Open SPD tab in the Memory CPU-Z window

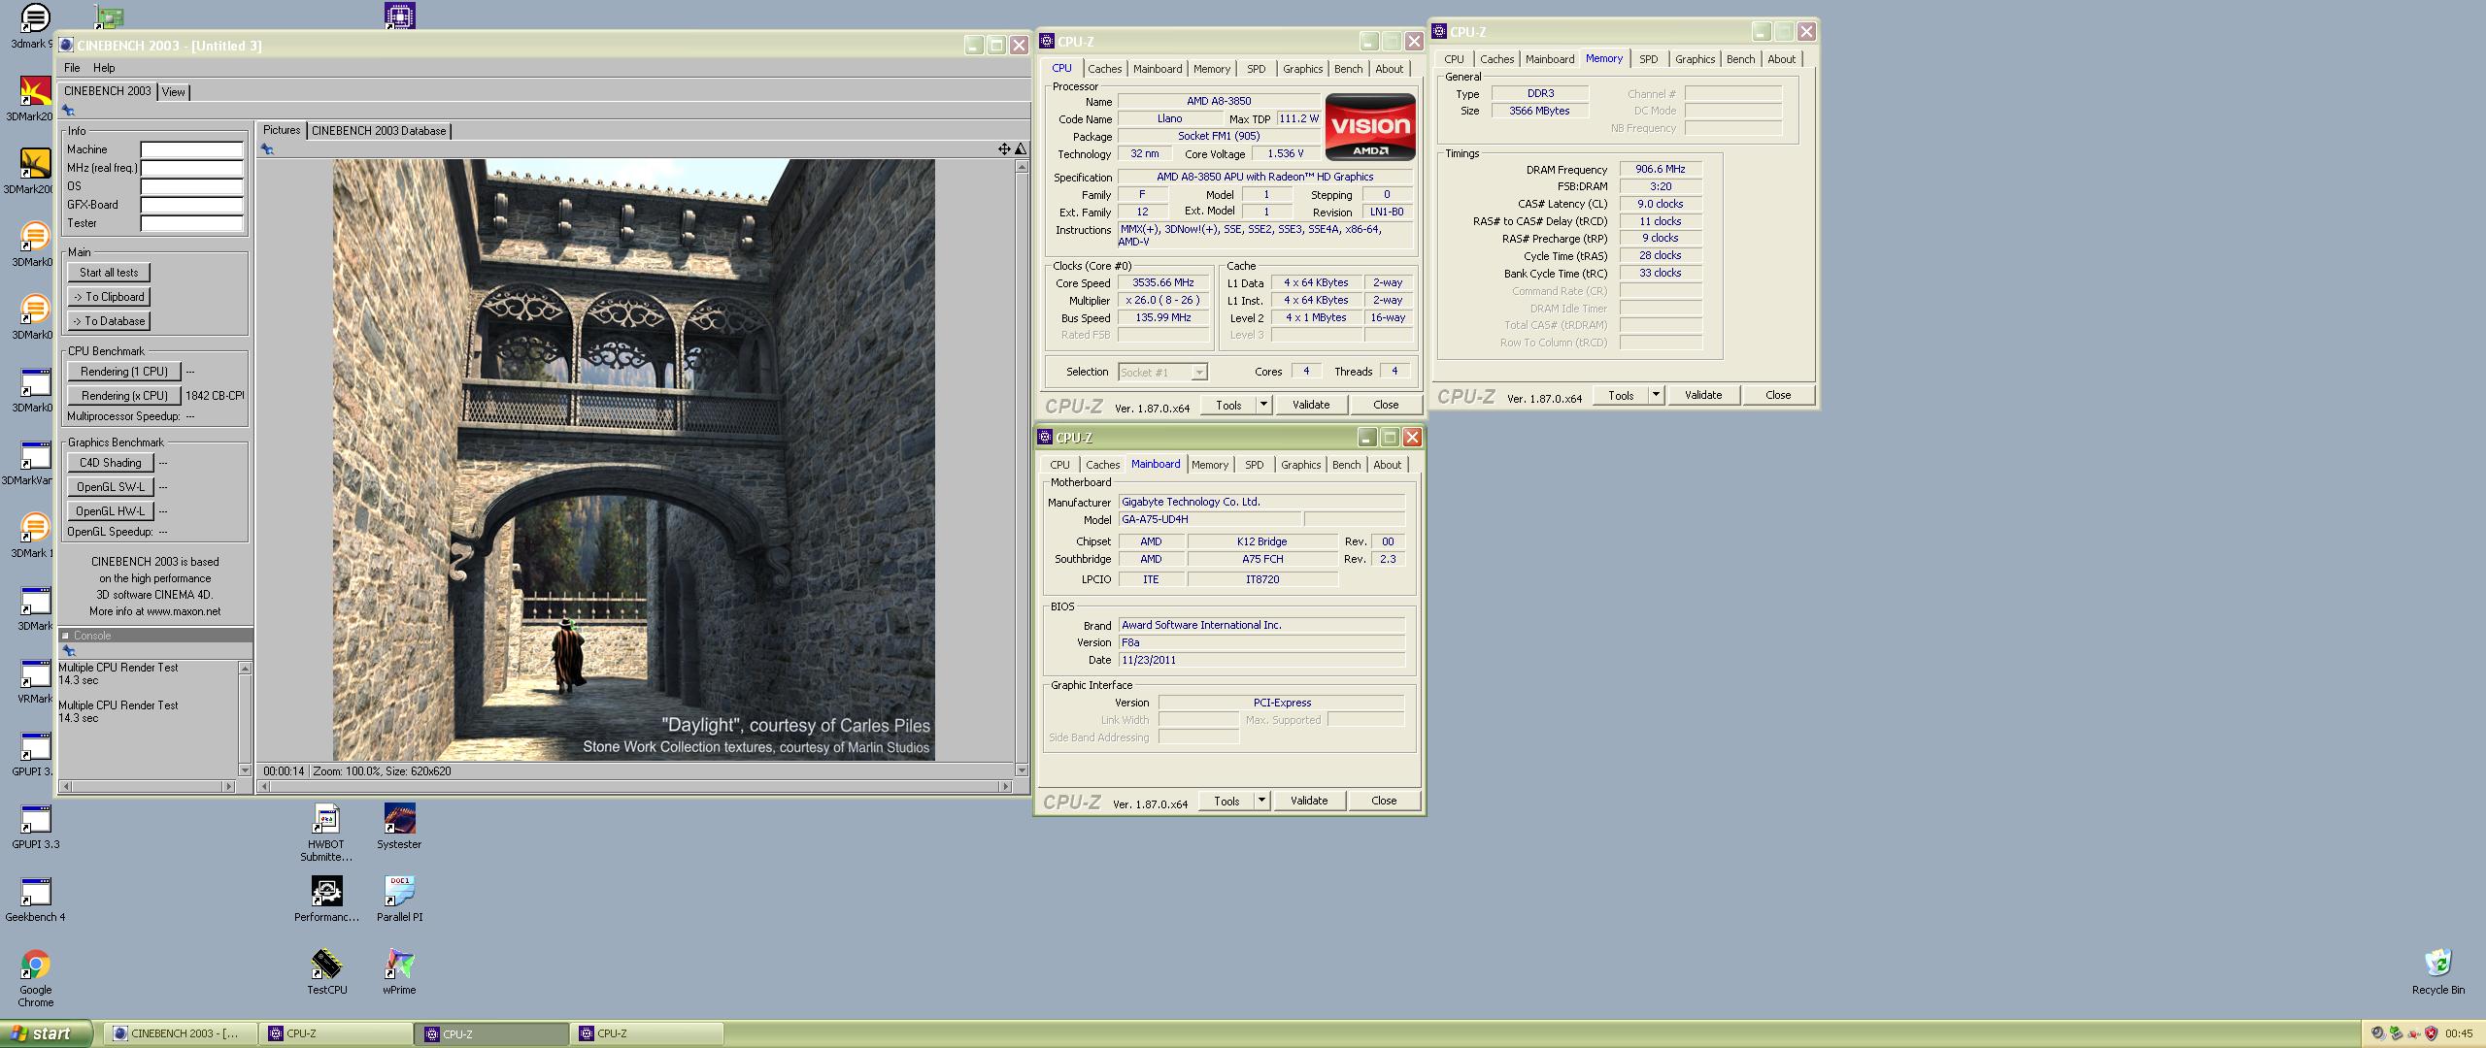point(1648,59)
